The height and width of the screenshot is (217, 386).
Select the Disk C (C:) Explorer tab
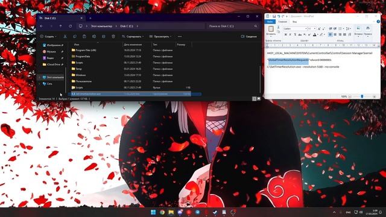(60, 18)
